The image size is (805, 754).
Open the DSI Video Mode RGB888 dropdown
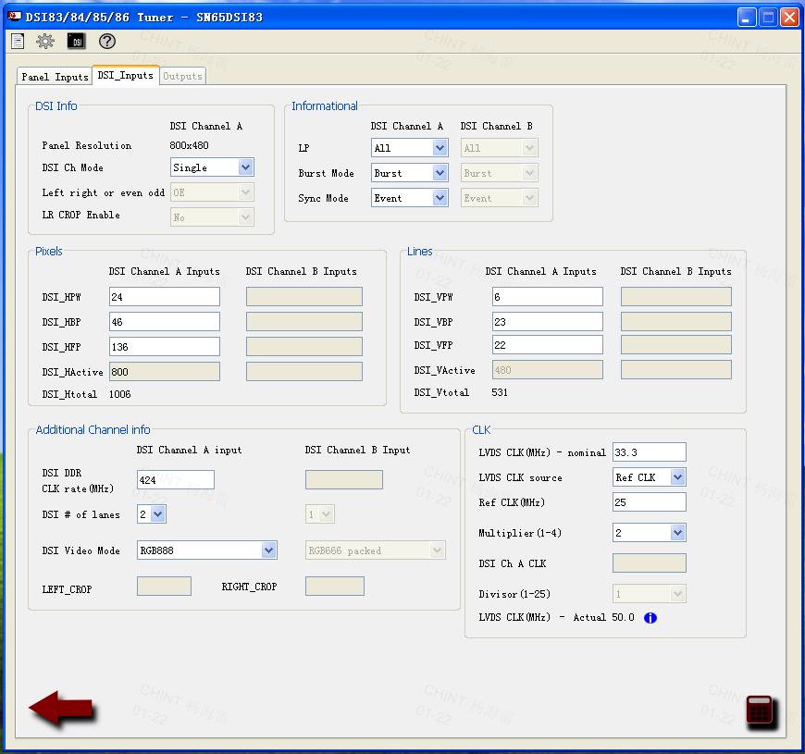207,550
